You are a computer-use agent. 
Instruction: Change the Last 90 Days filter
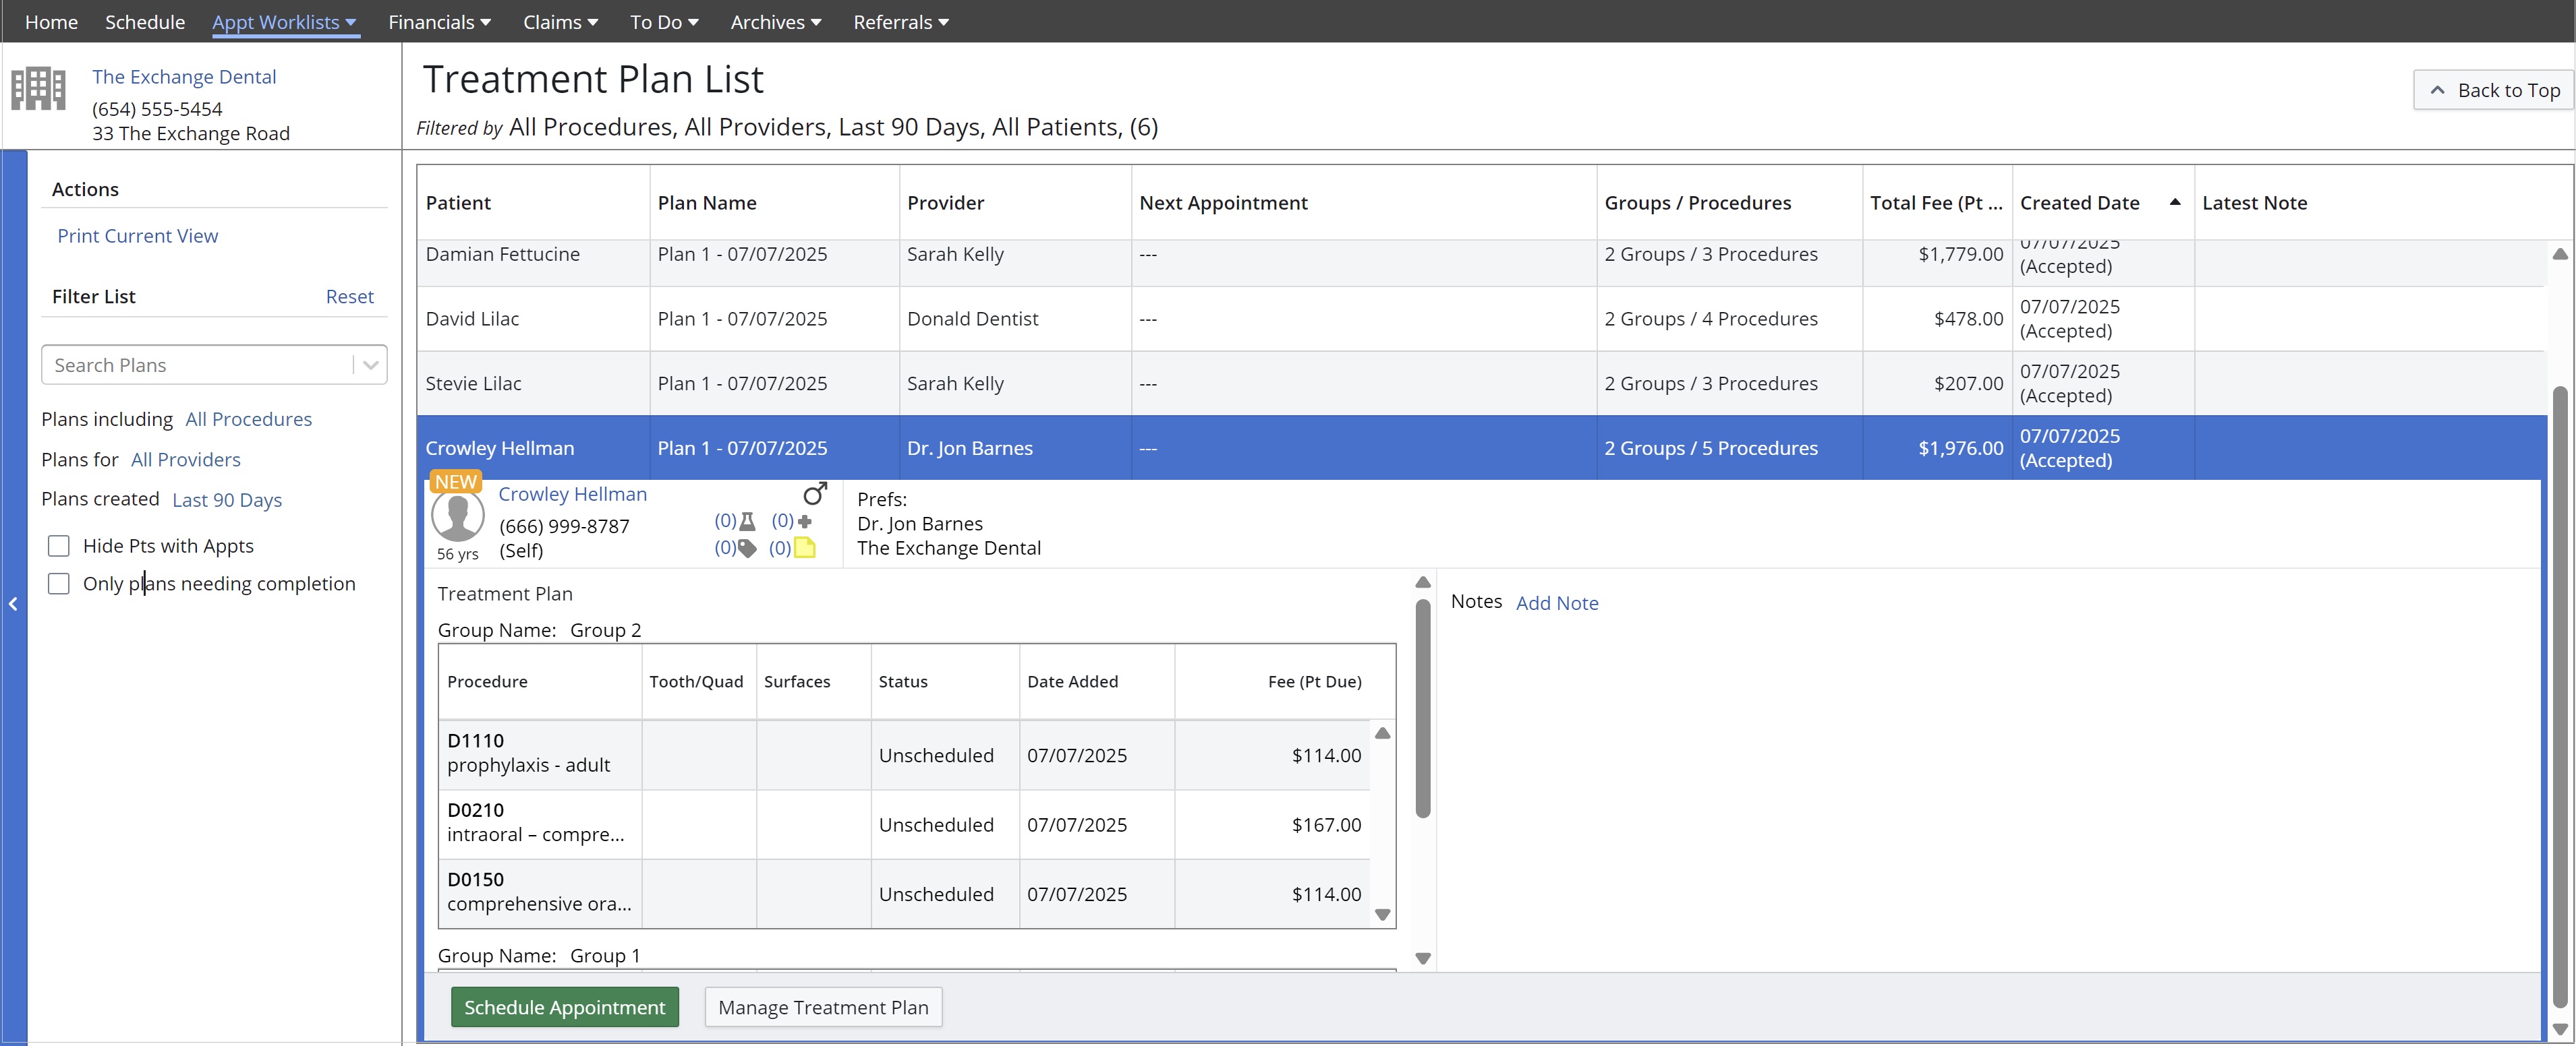[x=227, y=499]
